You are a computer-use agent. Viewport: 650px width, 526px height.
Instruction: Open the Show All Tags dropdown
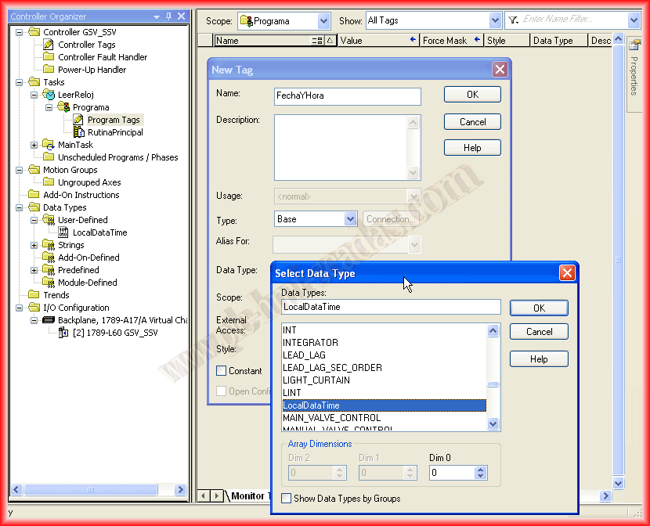[494, 21]
